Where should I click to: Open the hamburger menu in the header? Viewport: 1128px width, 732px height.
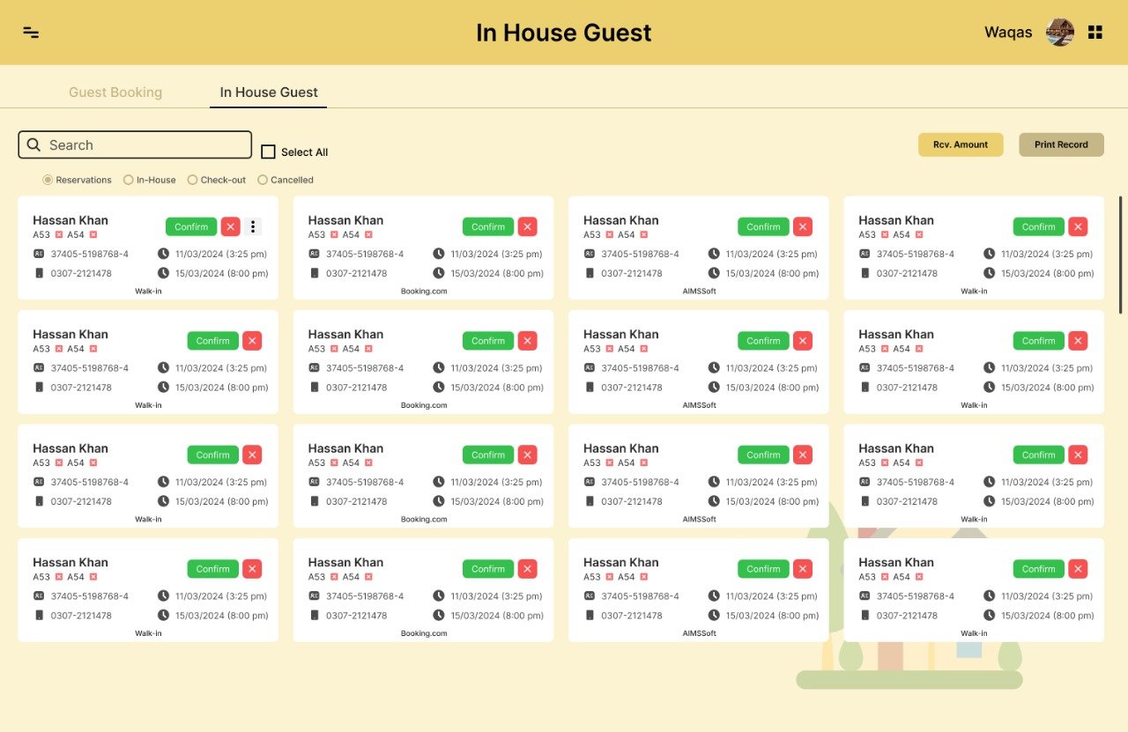(31, 33)
